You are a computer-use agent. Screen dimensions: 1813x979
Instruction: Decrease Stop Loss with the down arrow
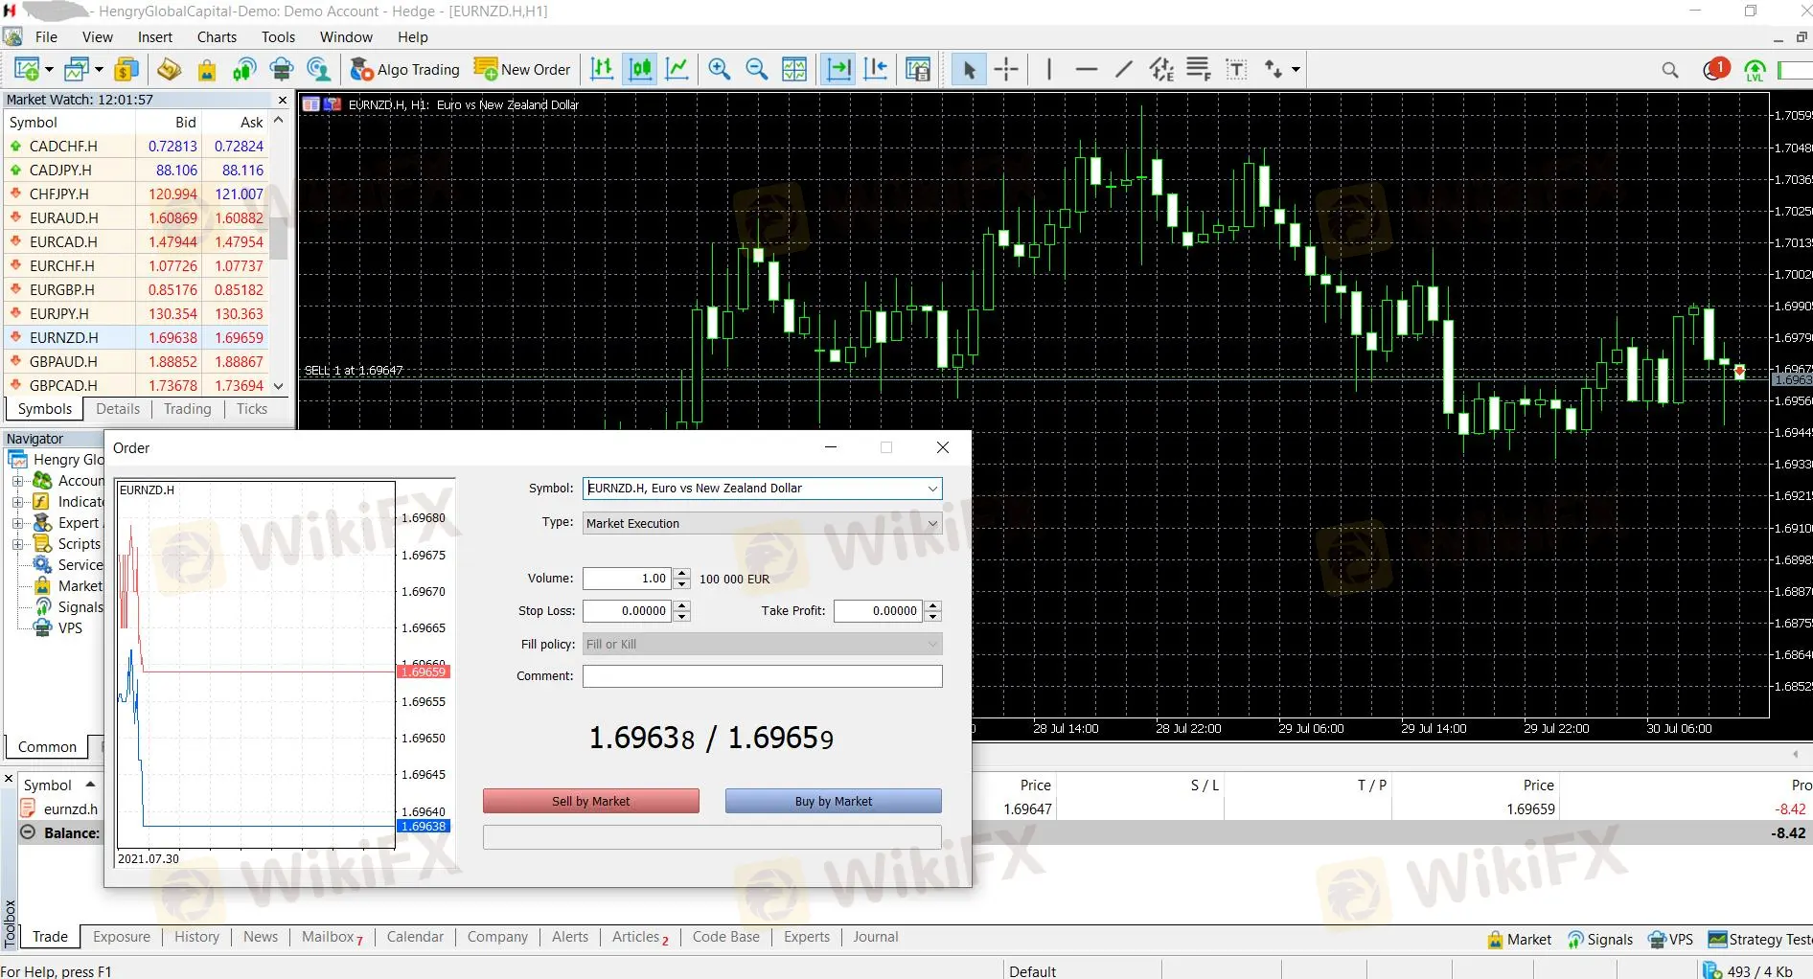point(681,616)
